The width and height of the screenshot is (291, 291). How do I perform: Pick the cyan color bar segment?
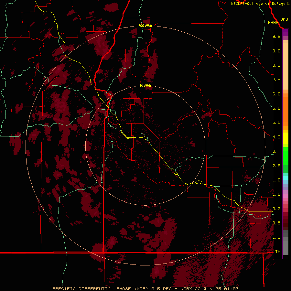(286, 178)
